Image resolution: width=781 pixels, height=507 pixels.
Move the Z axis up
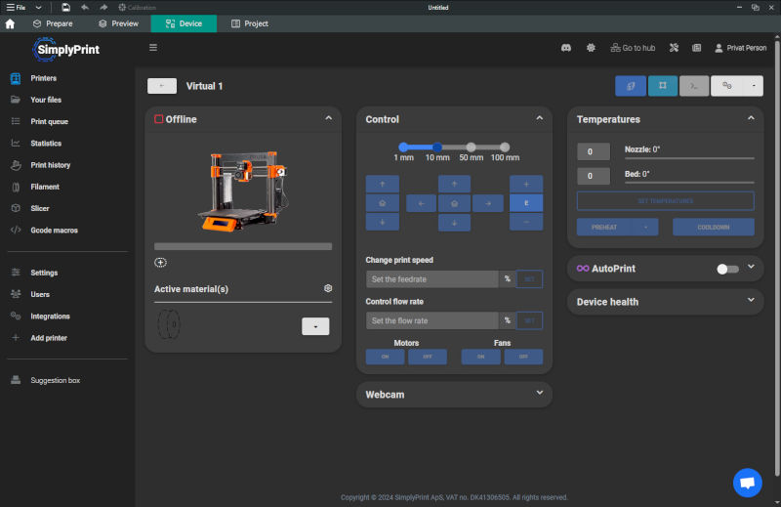[383, 184]
